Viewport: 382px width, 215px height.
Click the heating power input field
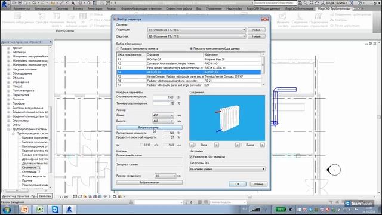click(163, 97)
